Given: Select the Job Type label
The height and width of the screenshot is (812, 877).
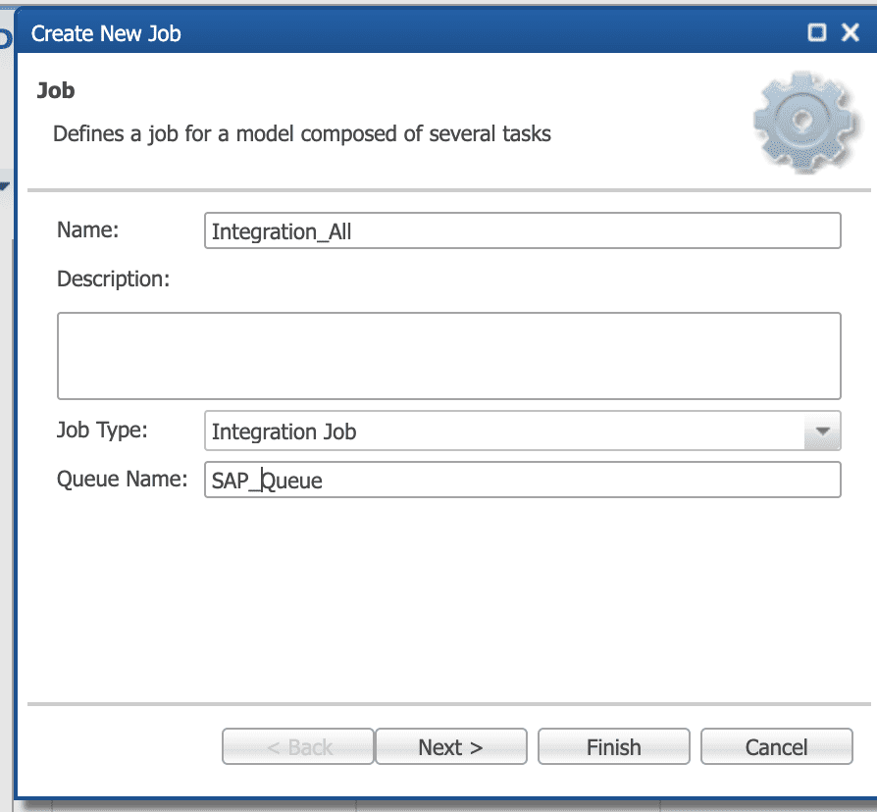Looking at the screenshot, I should pyautogui.click(x=102, y=430).
